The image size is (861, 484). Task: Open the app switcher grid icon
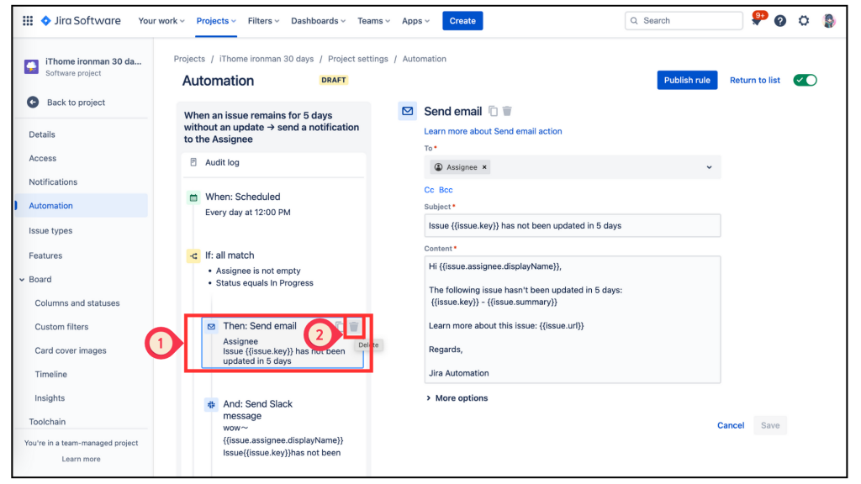(x=28, y=21)
